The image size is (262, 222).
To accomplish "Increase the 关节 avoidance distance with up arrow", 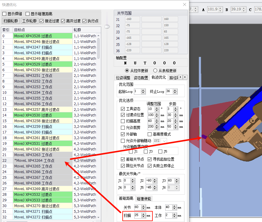I will pos(144,206).
